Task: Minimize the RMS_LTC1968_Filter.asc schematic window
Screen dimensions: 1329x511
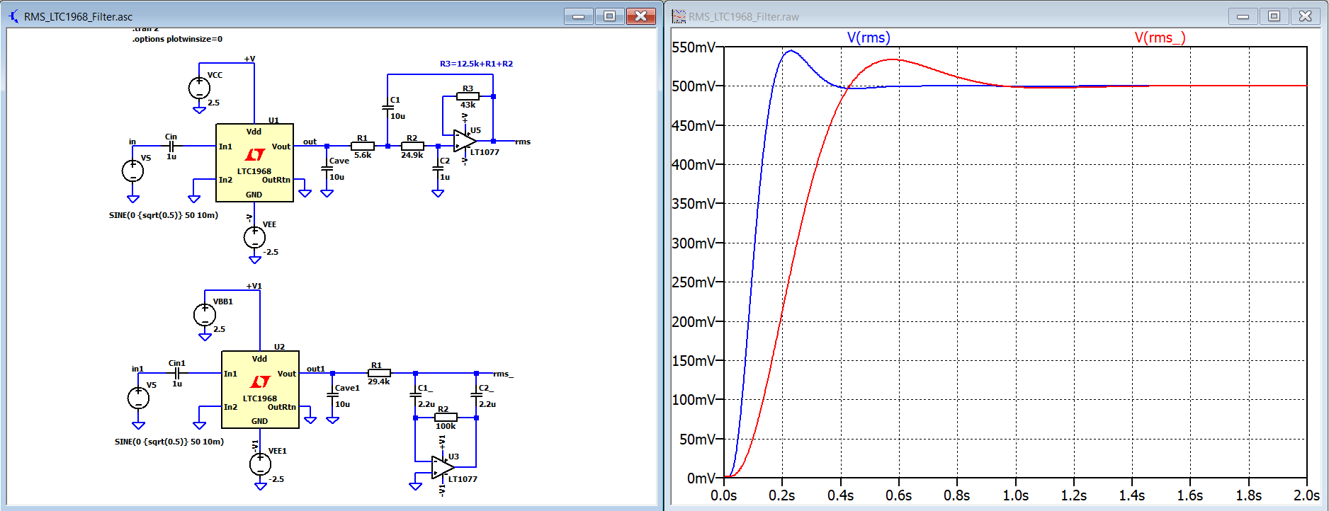Action: [579, 16]
